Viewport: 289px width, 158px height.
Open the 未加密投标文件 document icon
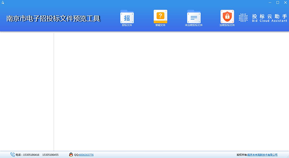coord(194,18)
